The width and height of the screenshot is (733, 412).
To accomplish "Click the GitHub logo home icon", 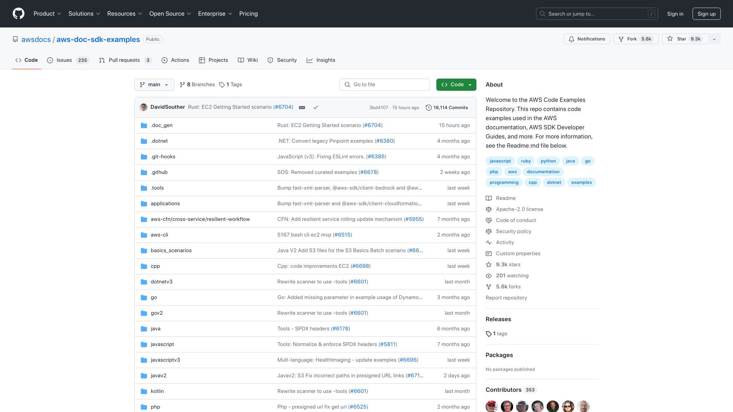I will [18, 14].
